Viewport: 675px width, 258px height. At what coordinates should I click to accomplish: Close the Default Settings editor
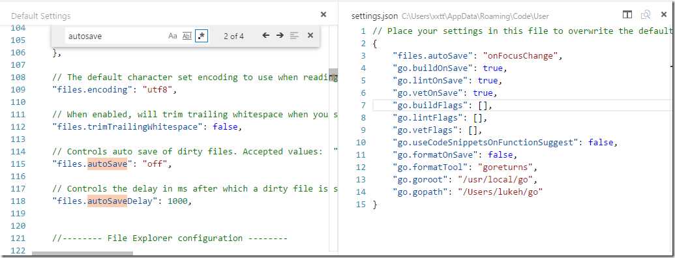[x=323, y=14]
